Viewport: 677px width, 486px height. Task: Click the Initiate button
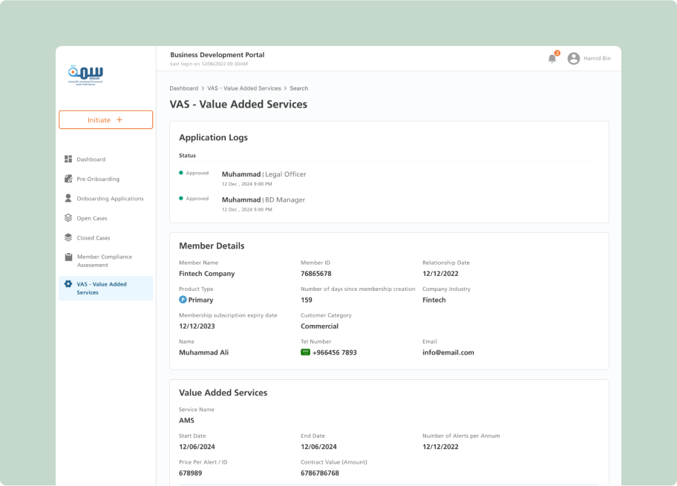point(105,119)
